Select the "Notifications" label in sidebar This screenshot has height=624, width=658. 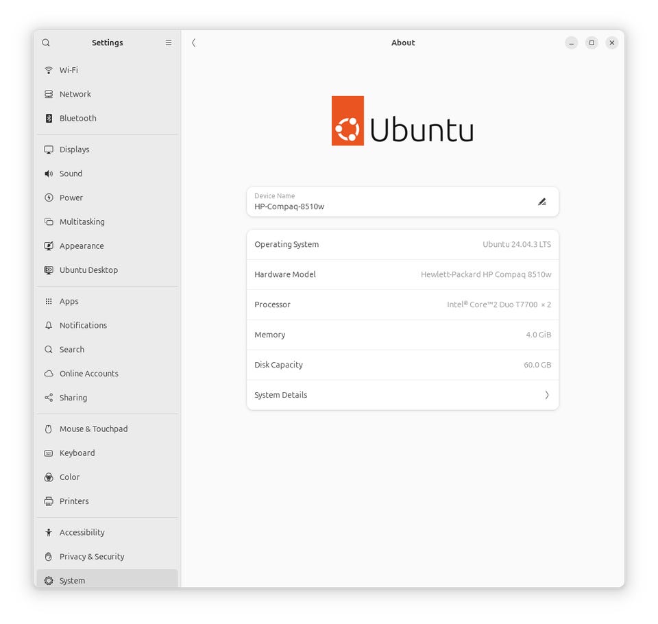click(x=83, y=326)
